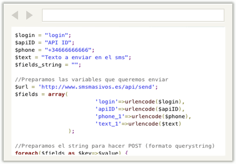Select the "+34666666666" phone string
This screenshot has height=164, width=236.
(x=68, y=50)
